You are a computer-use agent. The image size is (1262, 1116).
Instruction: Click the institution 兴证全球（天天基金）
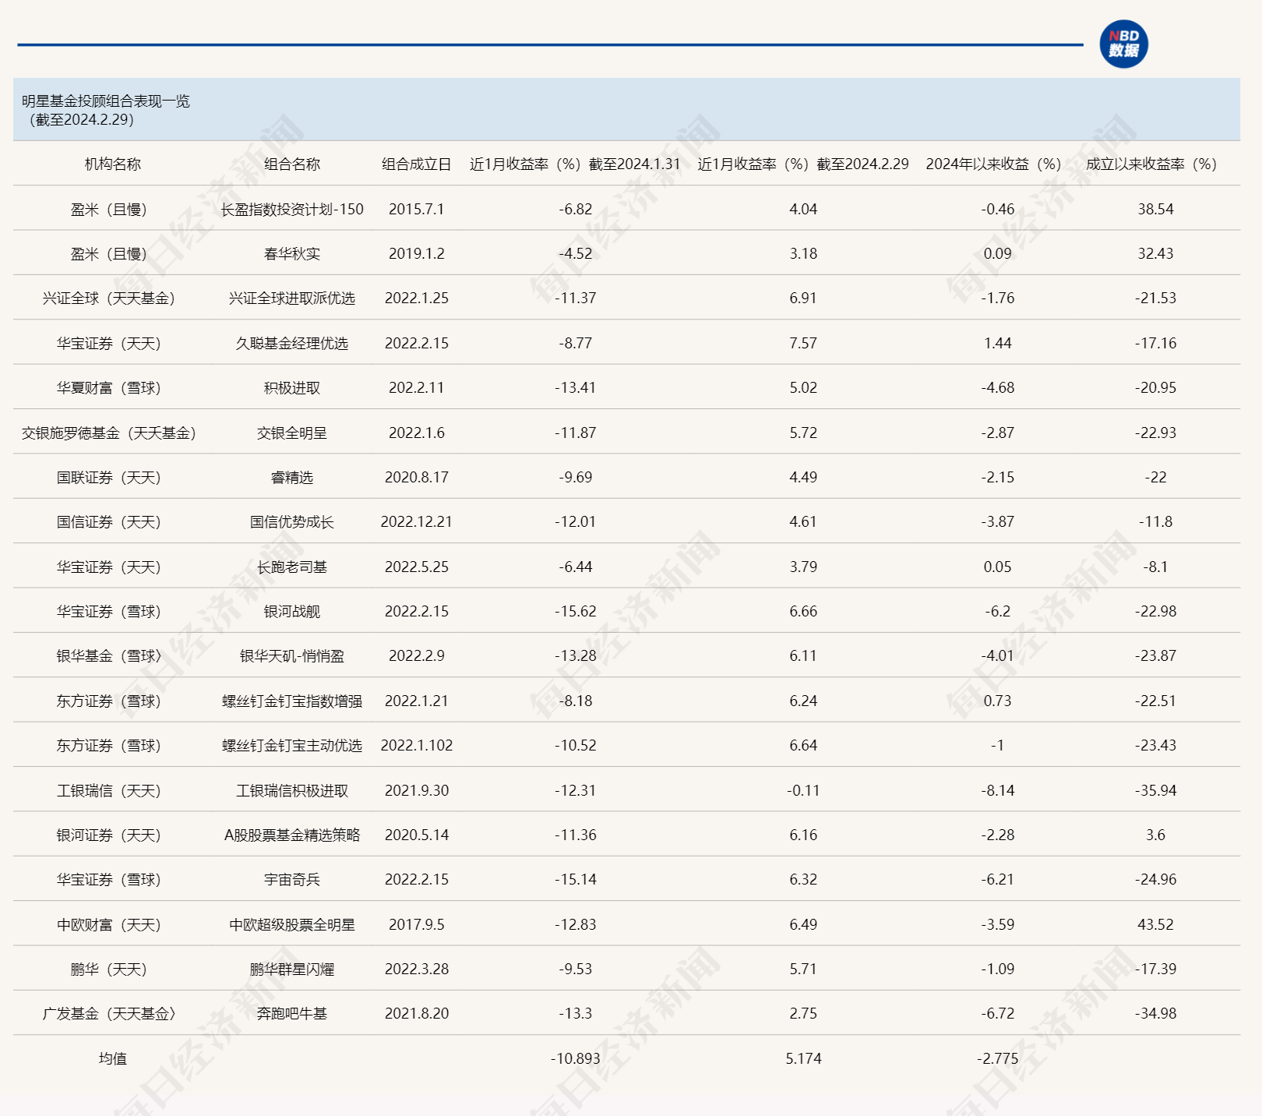click(109, 298)
